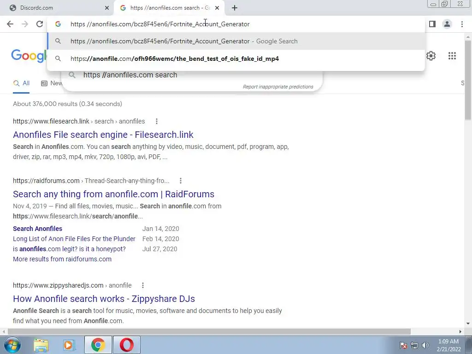Screen dimensions: 472x354
Task: Open File Explorer from the taskbar
Action: tap(41, 345)
